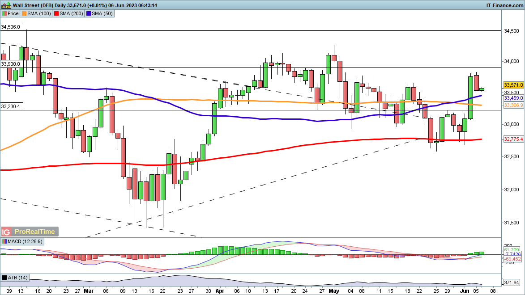
Task: Click the current price tag 33,571.0
Action: tap(513, 85)
